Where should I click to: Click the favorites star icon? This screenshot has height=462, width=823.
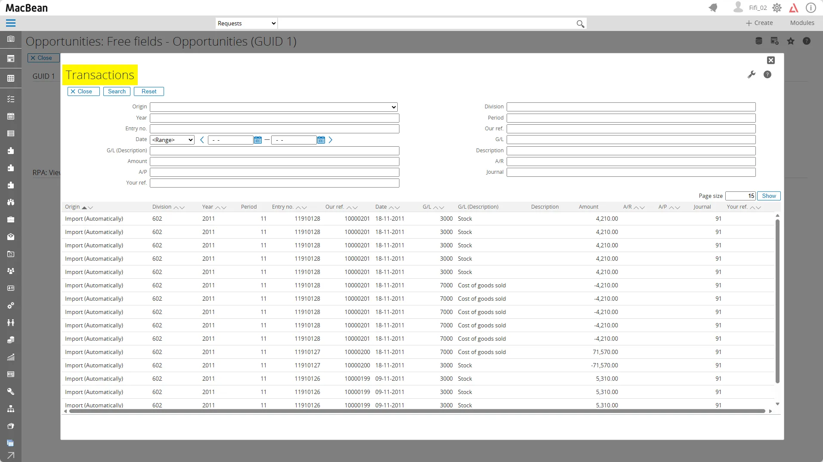[x=790, y=41]
